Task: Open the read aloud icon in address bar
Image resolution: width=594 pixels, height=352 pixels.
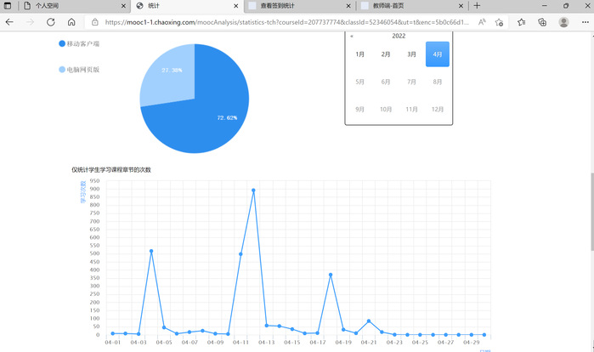Action: pos(482,22)
